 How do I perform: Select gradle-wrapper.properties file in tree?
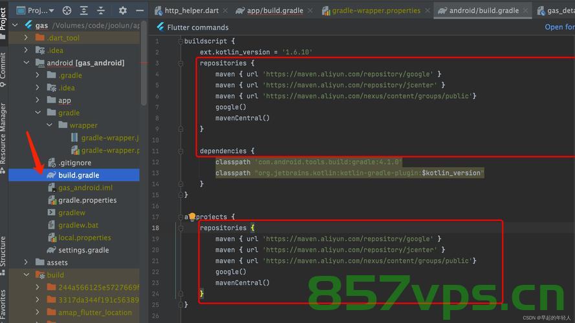pyautogui.click(x=105, y=150)
